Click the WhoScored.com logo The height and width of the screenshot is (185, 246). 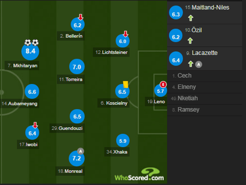coord(139,176)
